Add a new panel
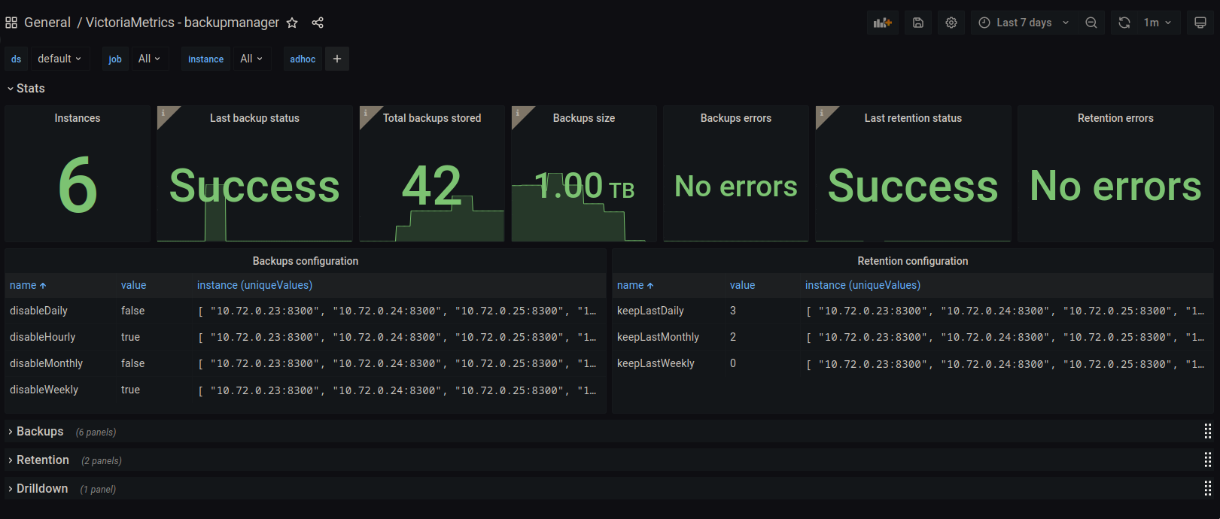Viewport: 1220px width, 519px height. point(882,23)
